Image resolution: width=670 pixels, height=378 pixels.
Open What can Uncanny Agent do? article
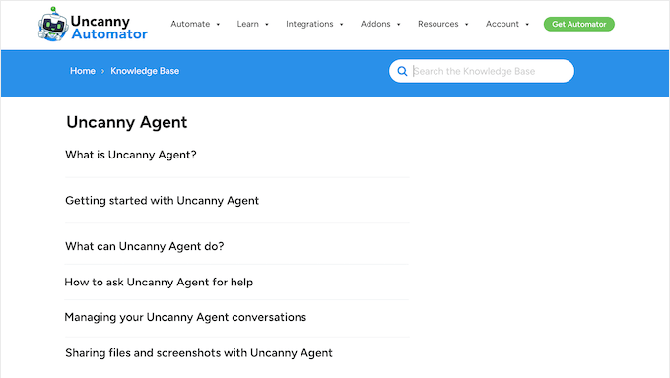pyautogui.click(x=145, y=246)
